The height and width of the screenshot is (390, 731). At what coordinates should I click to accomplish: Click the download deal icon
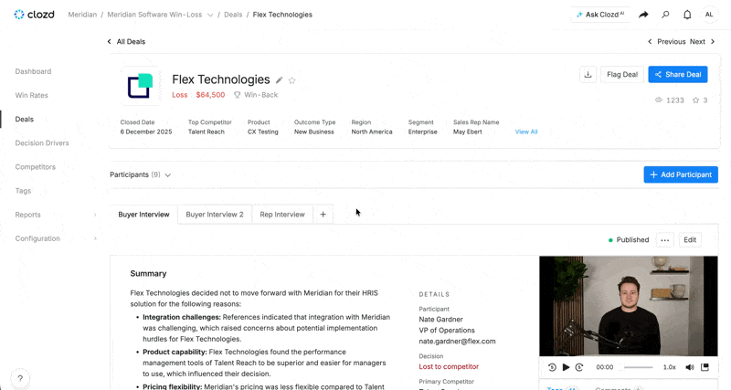588,75
